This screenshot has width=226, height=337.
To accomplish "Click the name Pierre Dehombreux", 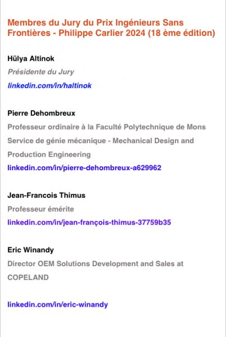I will [41, 113].
